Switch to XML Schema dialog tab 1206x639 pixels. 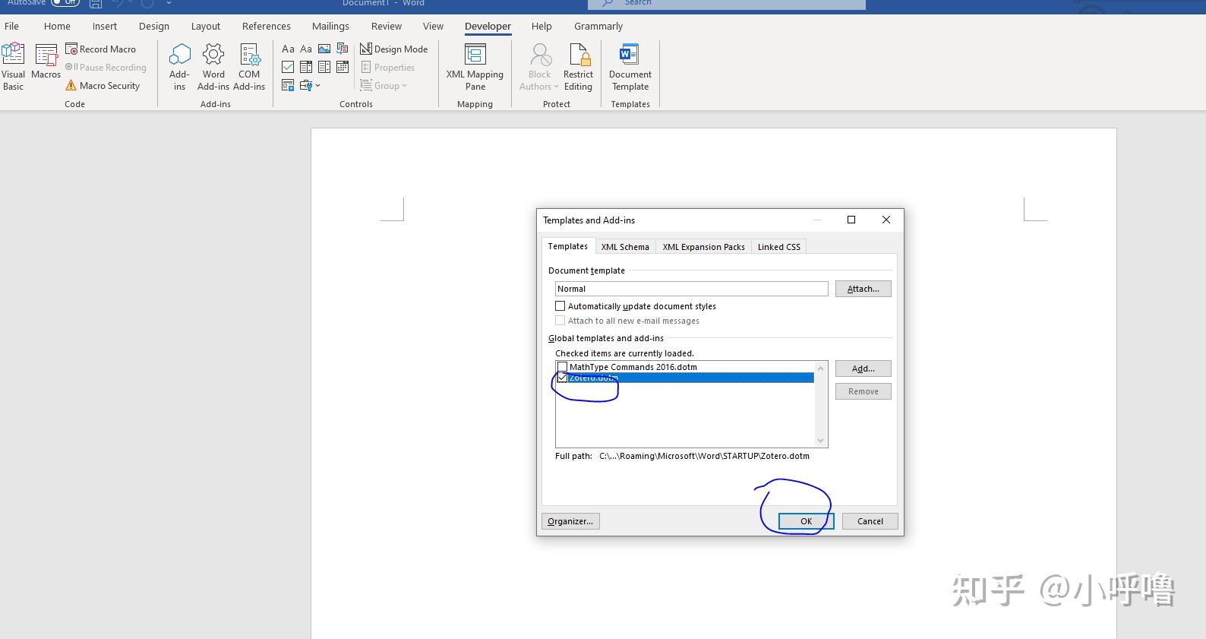coord(625,247)
